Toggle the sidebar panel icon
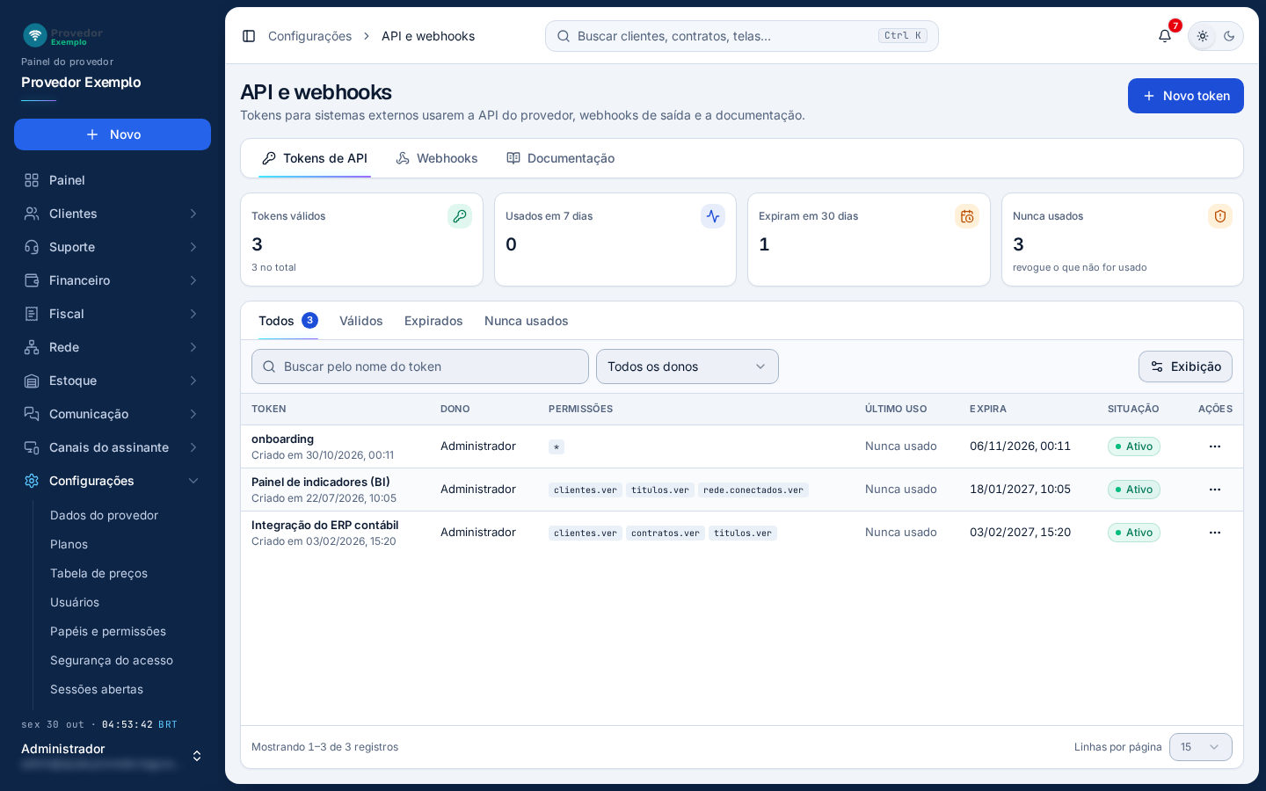1266x791 pixels. click(249, 36)
